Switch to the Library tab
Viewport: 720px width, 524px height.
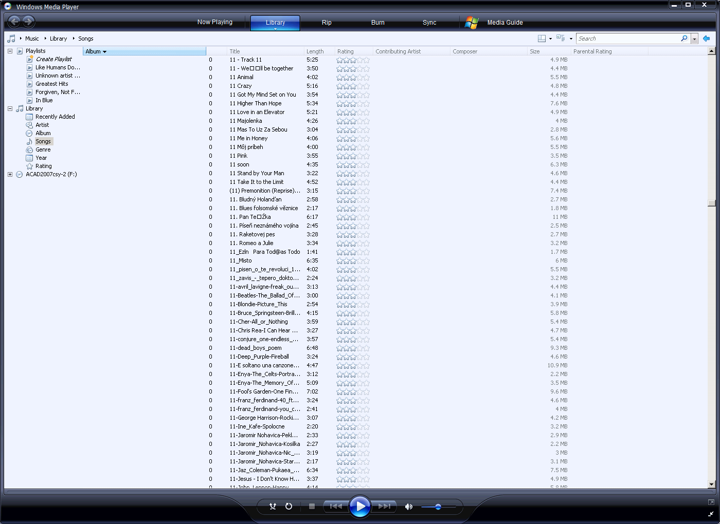click(x=275, y=22)
